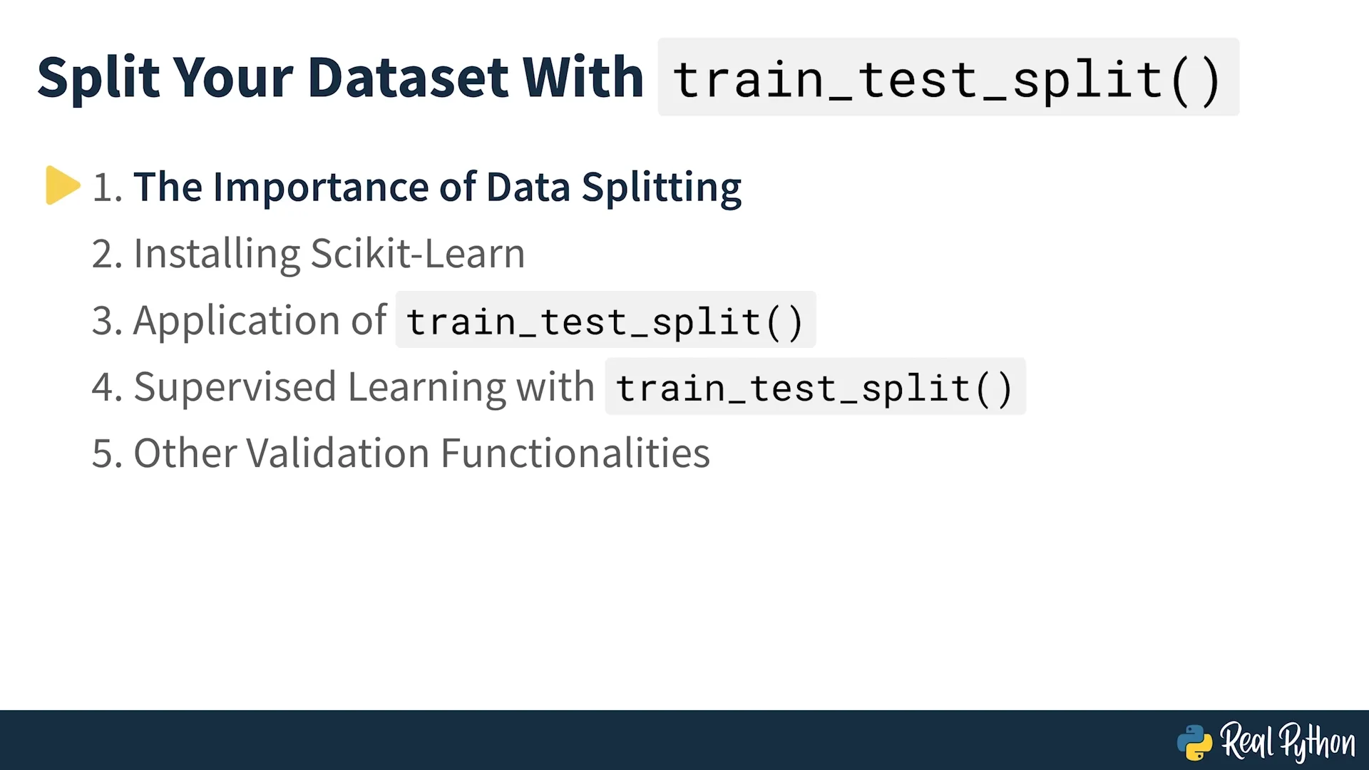The width and height of the screenshot is (1369, 770).
Task: Select 'The Importance of Data Splitting' item
Action: click(x=438, y=188)
